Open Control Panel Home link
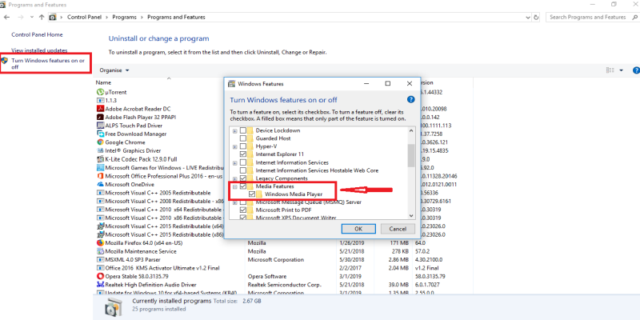640x320 pixels. (37, 34)
